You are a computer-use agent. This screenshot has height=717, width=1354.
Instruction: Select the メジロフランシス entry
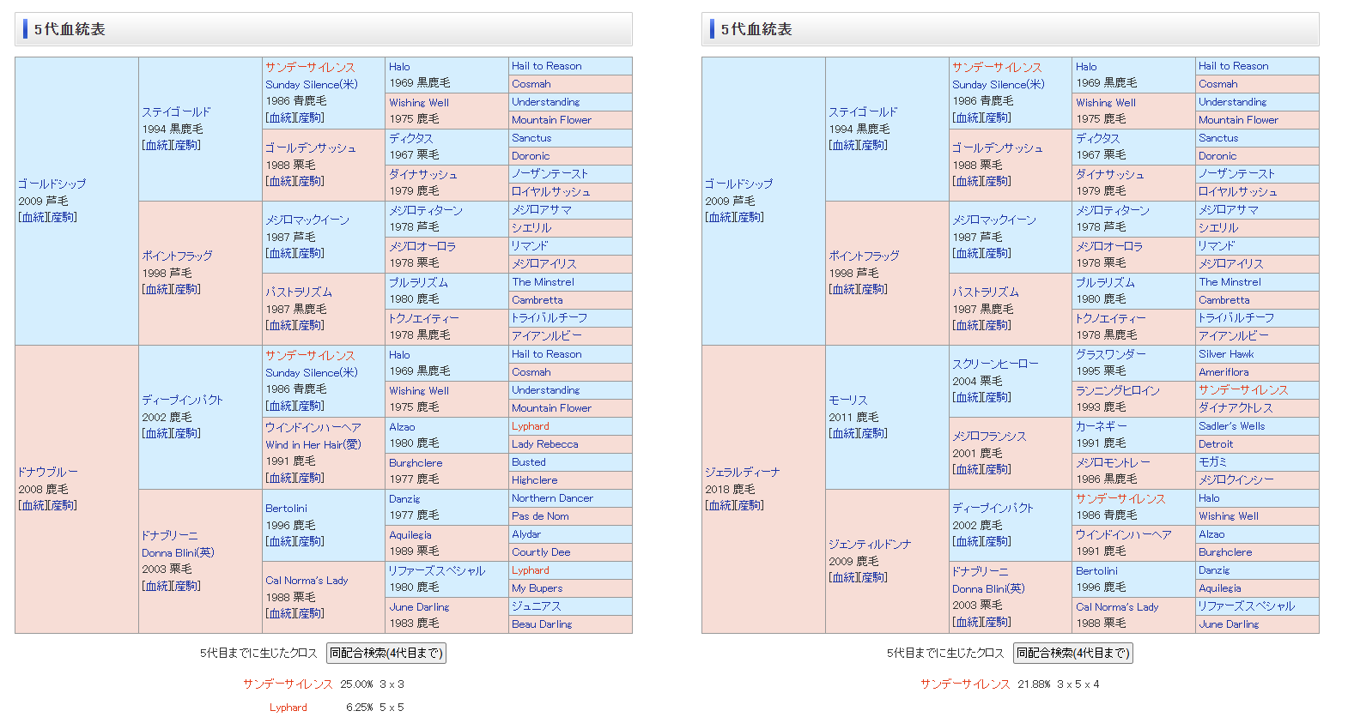click(x=989, y=436)
